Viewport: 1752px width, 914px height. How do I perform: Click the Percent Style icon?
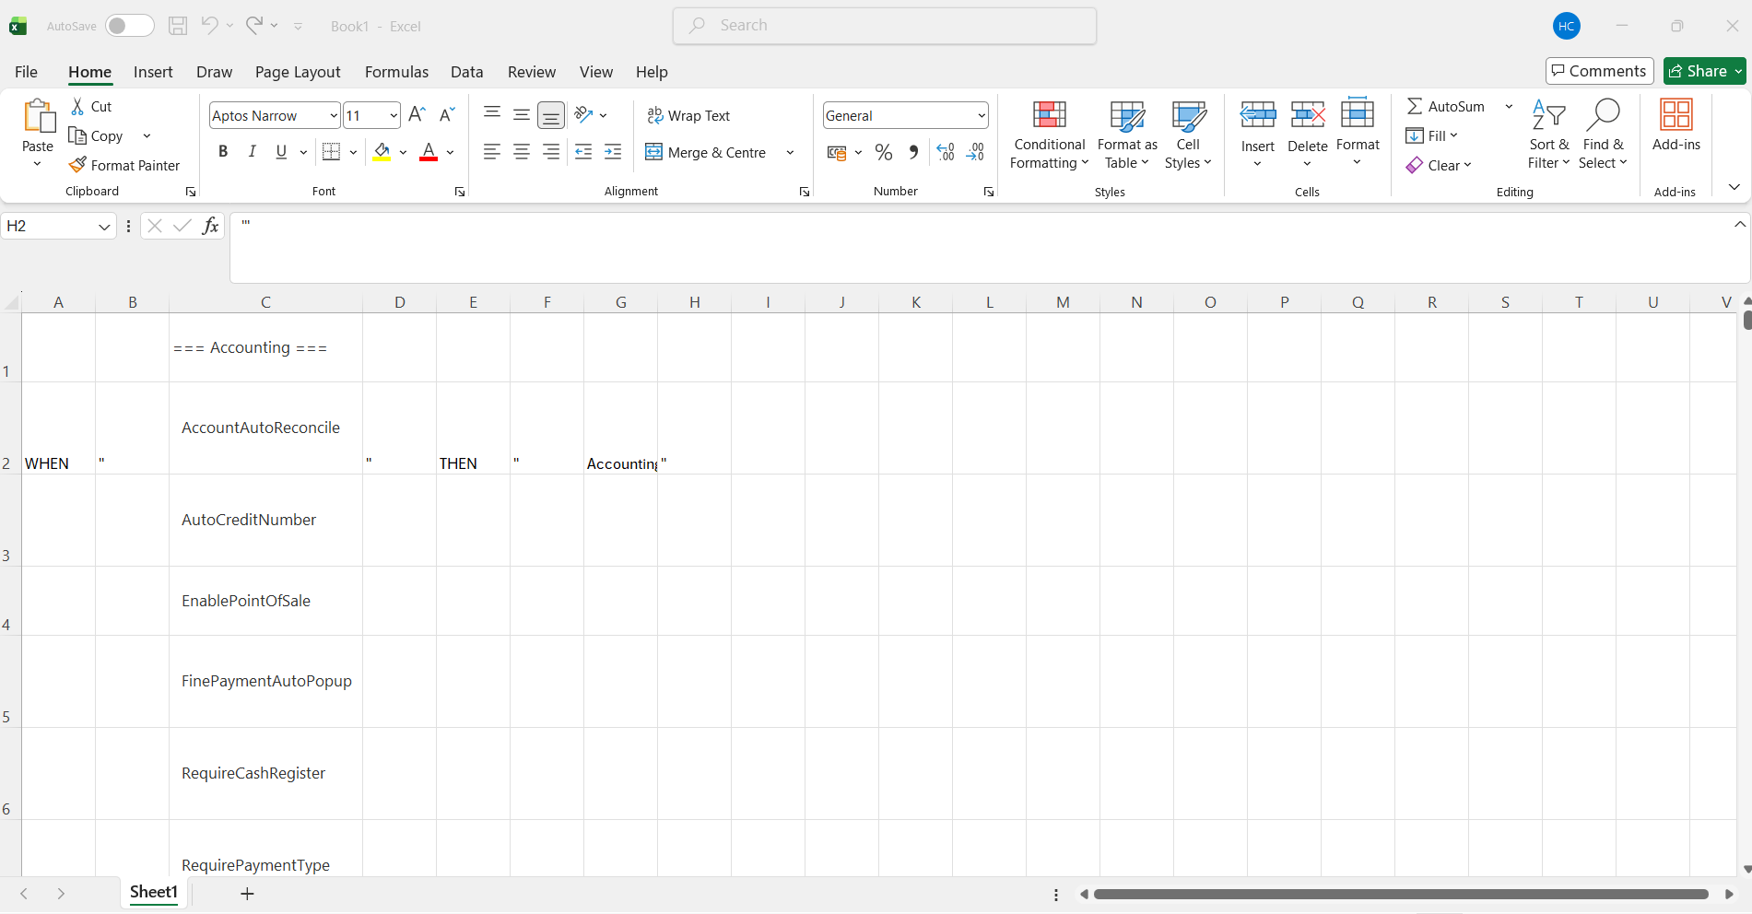coord(883,152)
